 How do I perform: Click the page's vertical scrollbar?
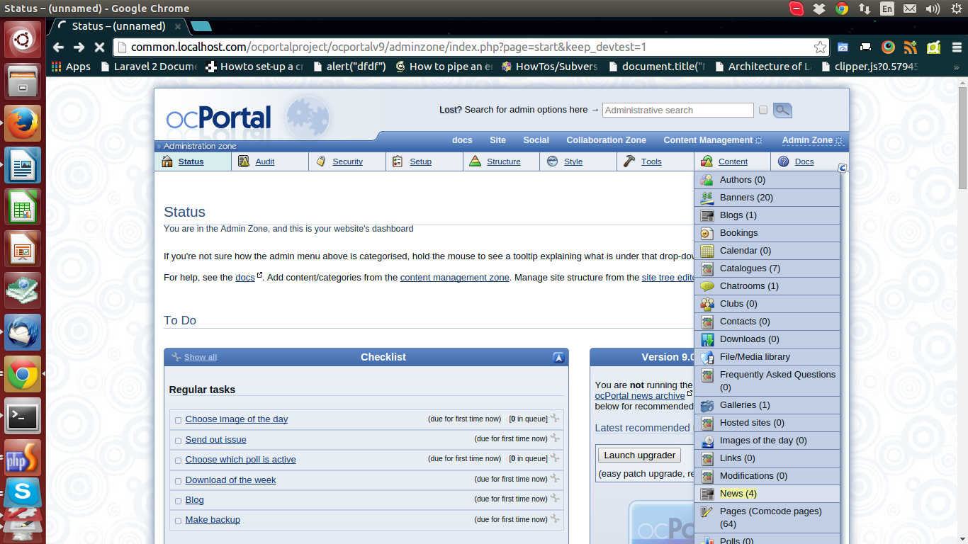point(962,142)
